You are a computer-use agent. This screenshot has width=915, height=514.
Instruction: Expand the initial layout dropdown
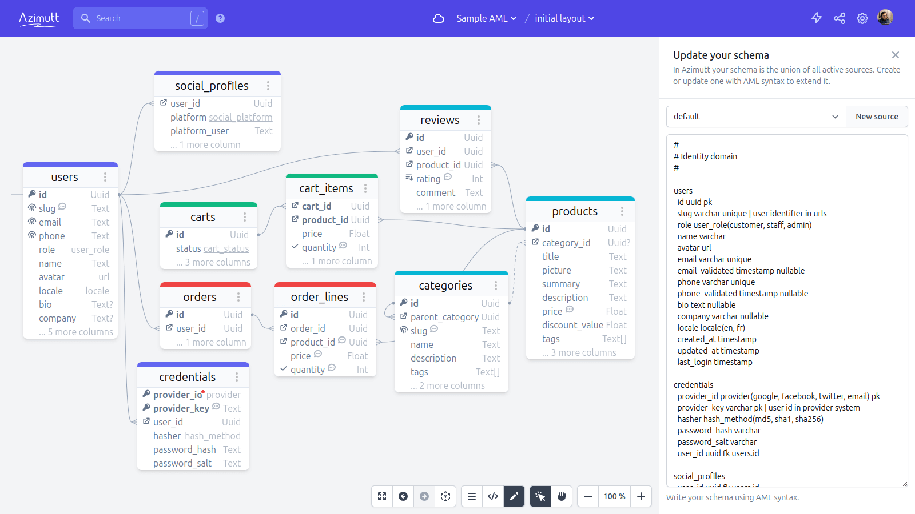click(x=564, y=18)
